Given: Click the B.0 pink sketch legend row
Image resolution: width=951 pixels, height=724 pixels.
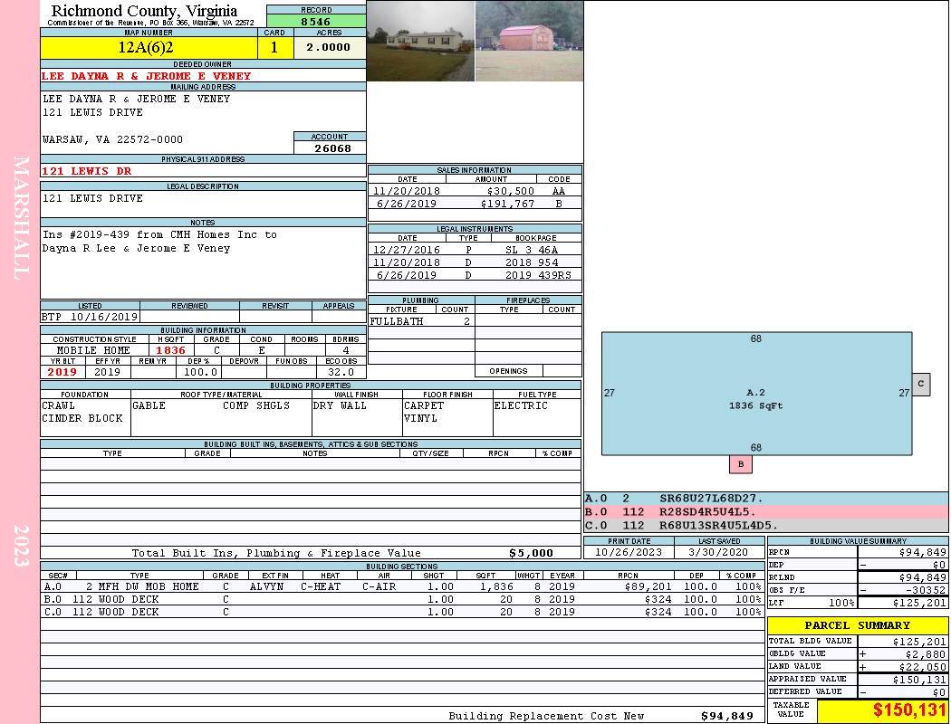Looking at the screenshot, I should pyautogui.click(x=765, y=511).
